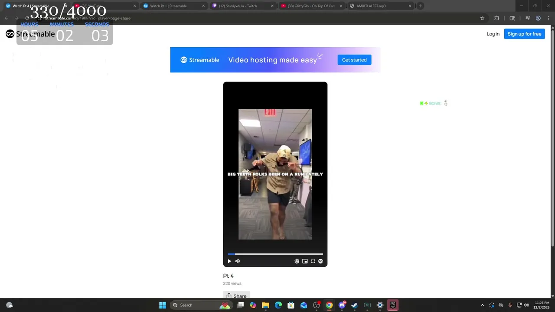Click the Streamable logo icon in player controls
The height and width of the screenshot is (312, 555).
[x=321, y=261]
